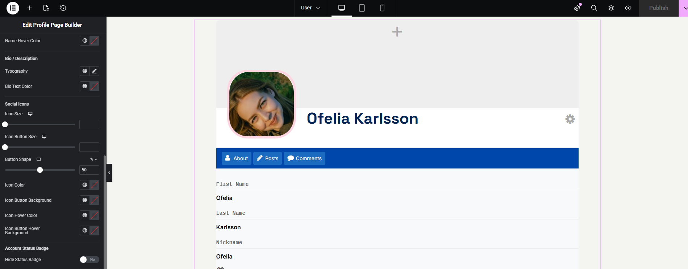
Task: Click the Ofelia Karlsson name heading
Action: 362,119
